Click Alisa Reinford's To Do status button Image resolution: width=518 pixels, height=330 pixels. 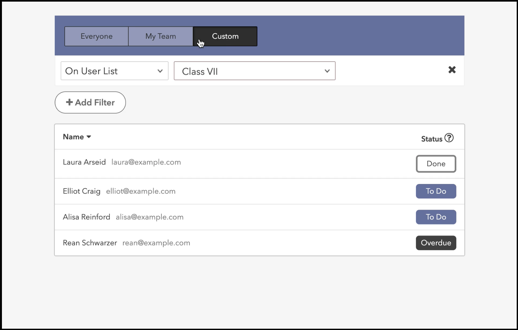click(436, 217)
